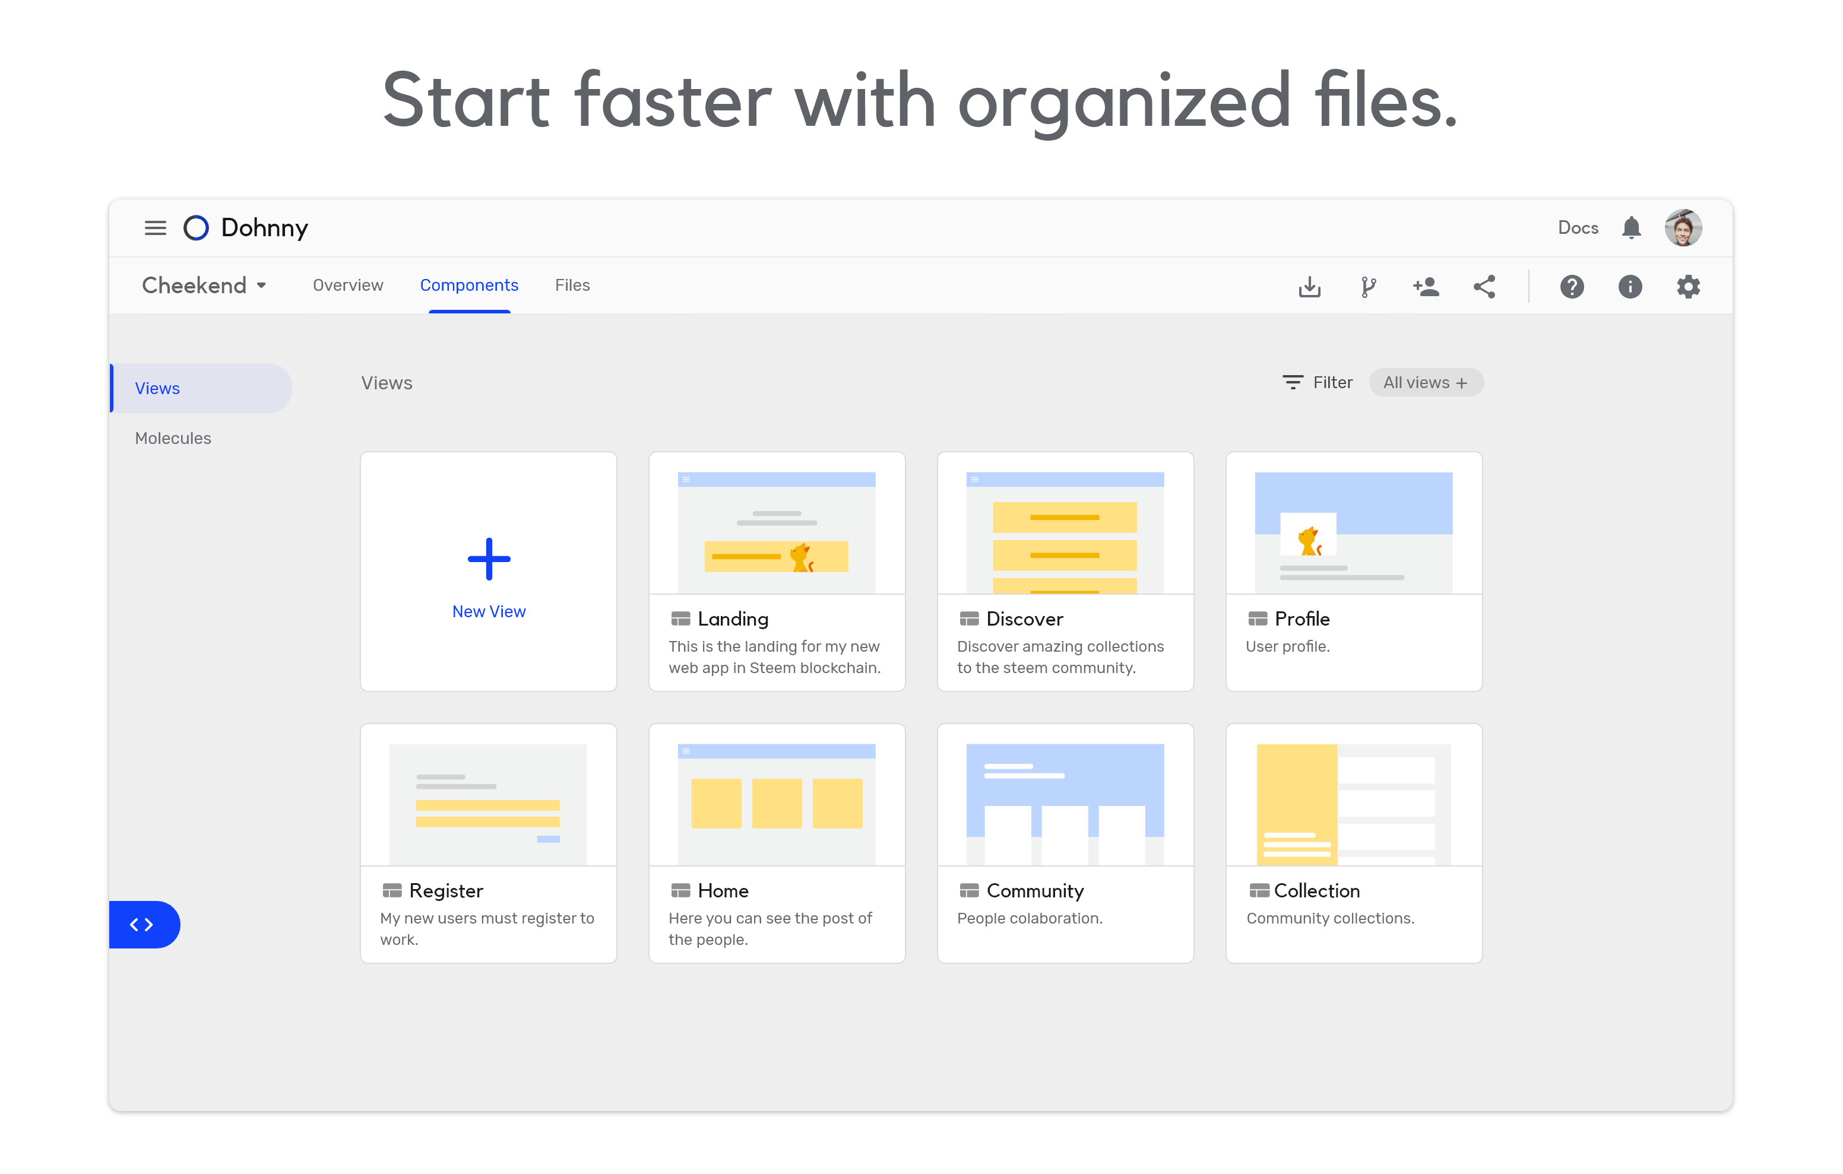This screenshot has width=1843, height=1174.
Task: Click the share icon
Action: coord(1484,286)
